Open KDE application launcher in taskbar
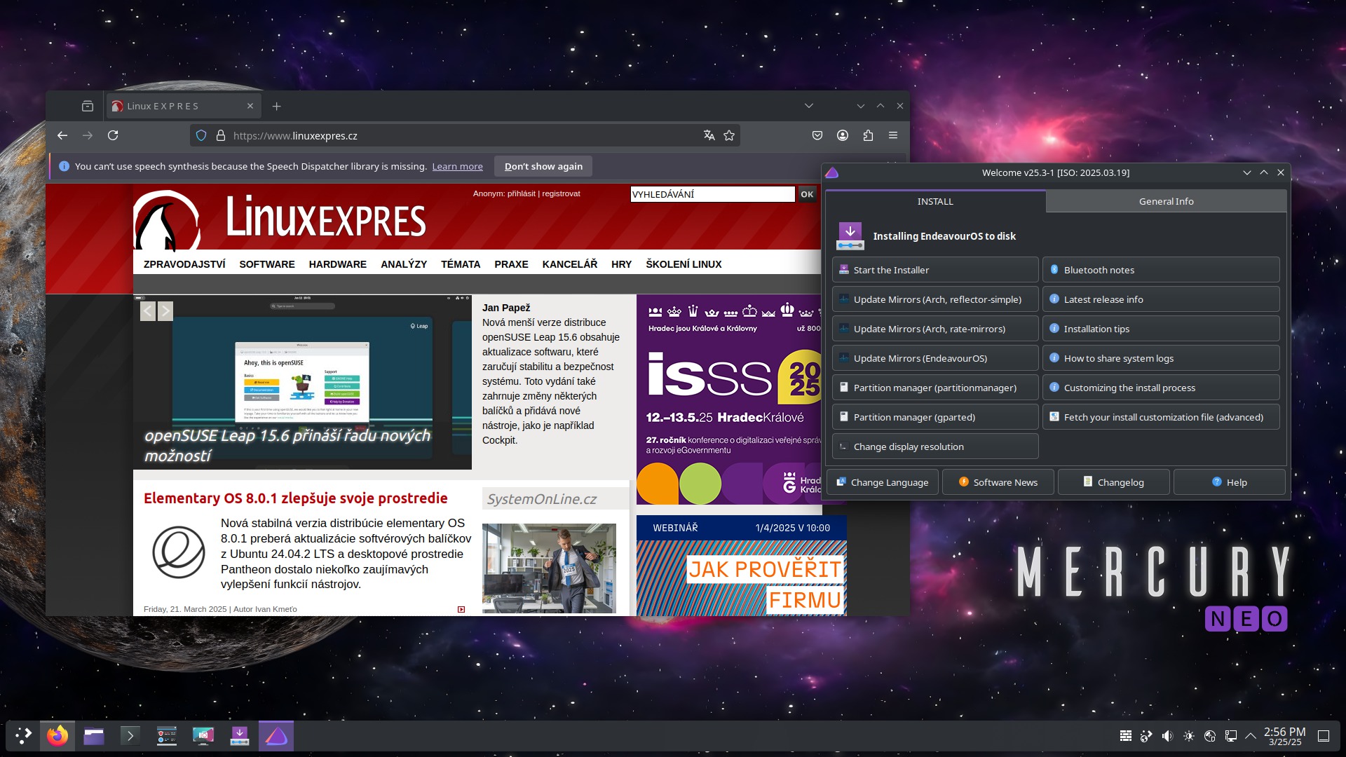The height and width of the screenshot is (757, 1346). point(24,735)
